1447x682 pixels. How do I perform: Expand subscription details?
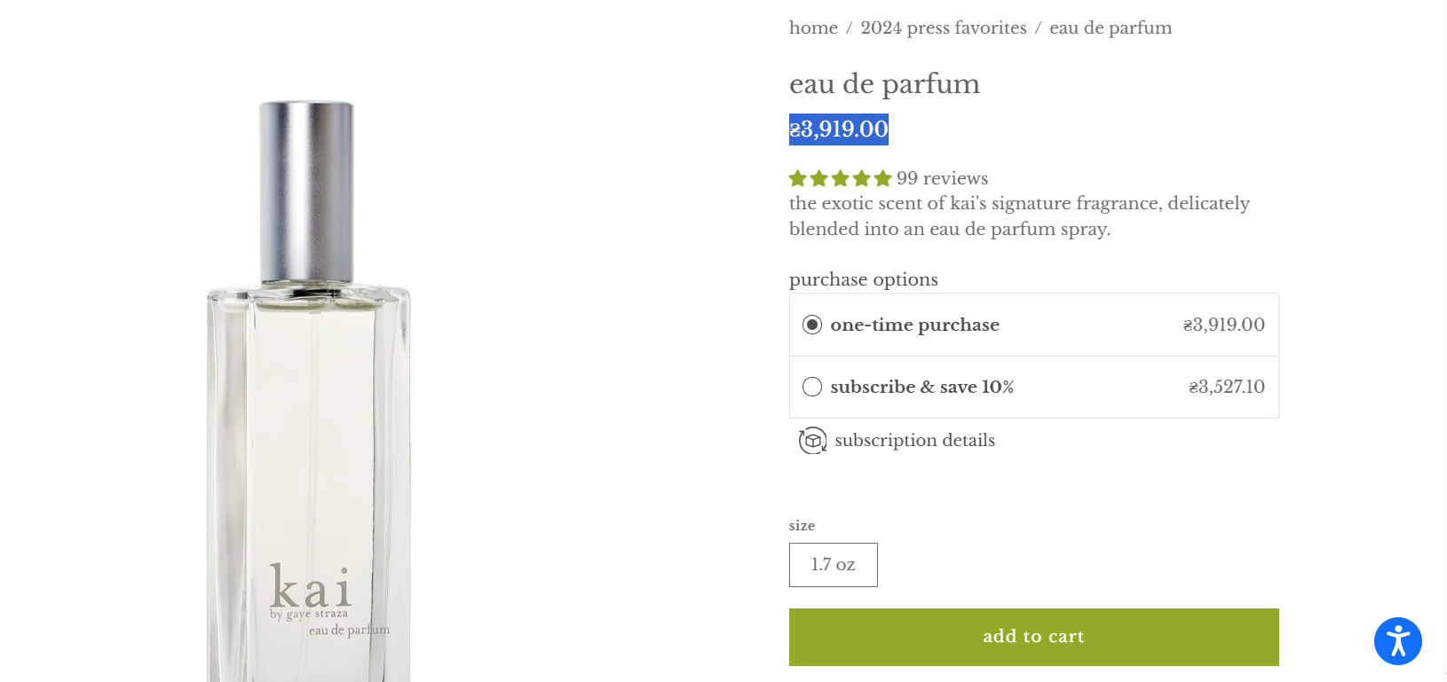[914, 441]
